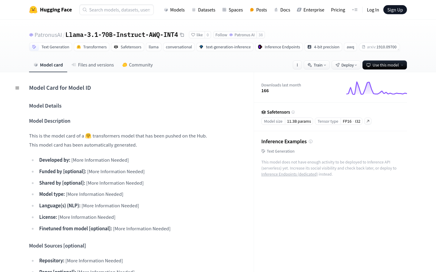Open the three-dot more options button
Screen dimensions: 436x272
tap(297, 65)
